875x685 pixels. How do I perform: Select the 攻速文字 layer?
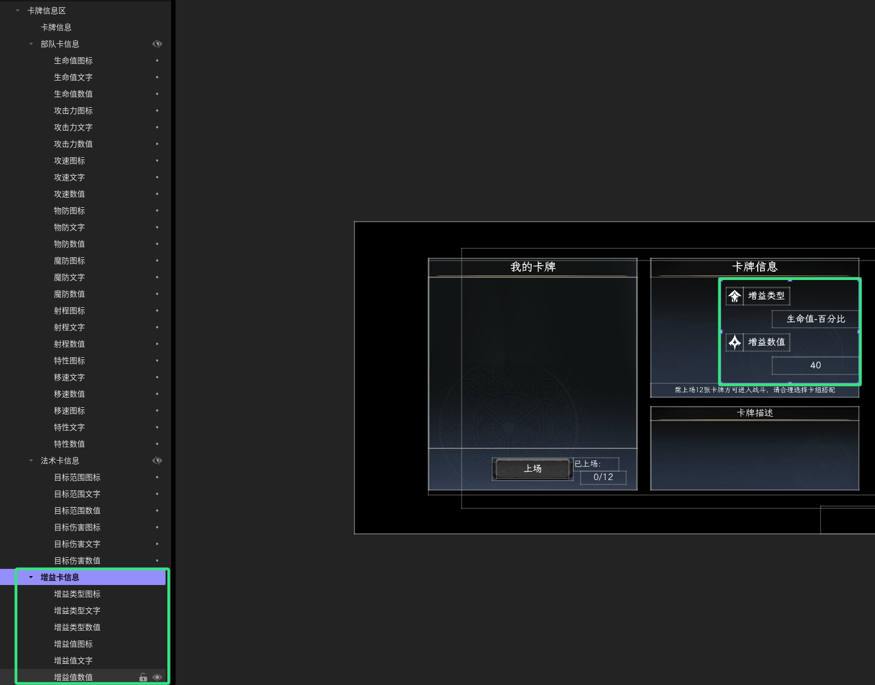click(x=69, y=177)
